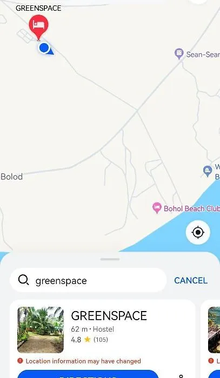Tap the red GREENSPACE hostel pin
This screenshot has height=378, width=220.
click(x=38, y=26)
